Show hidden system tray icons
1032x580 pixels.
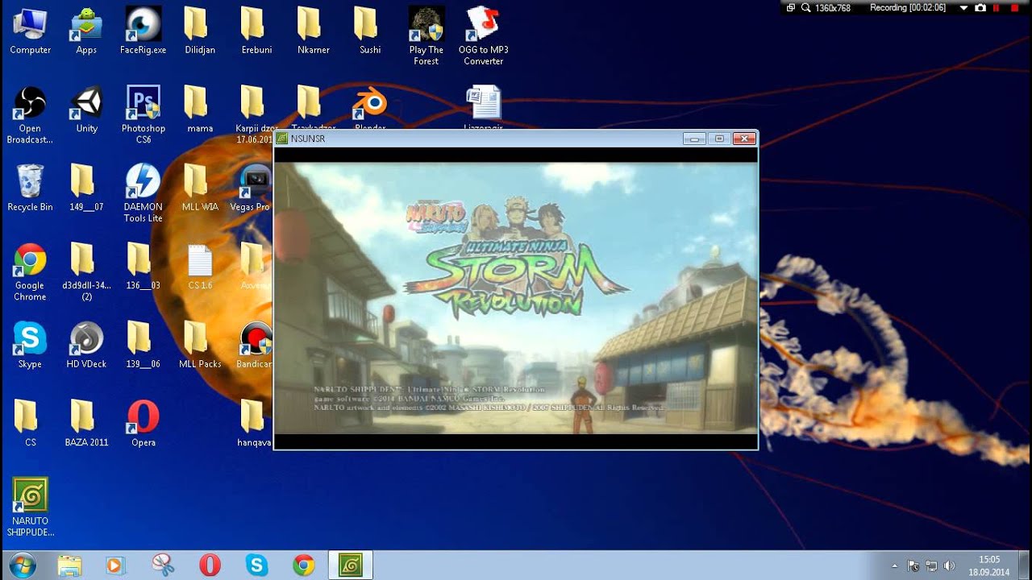click(x=893, y=565)
